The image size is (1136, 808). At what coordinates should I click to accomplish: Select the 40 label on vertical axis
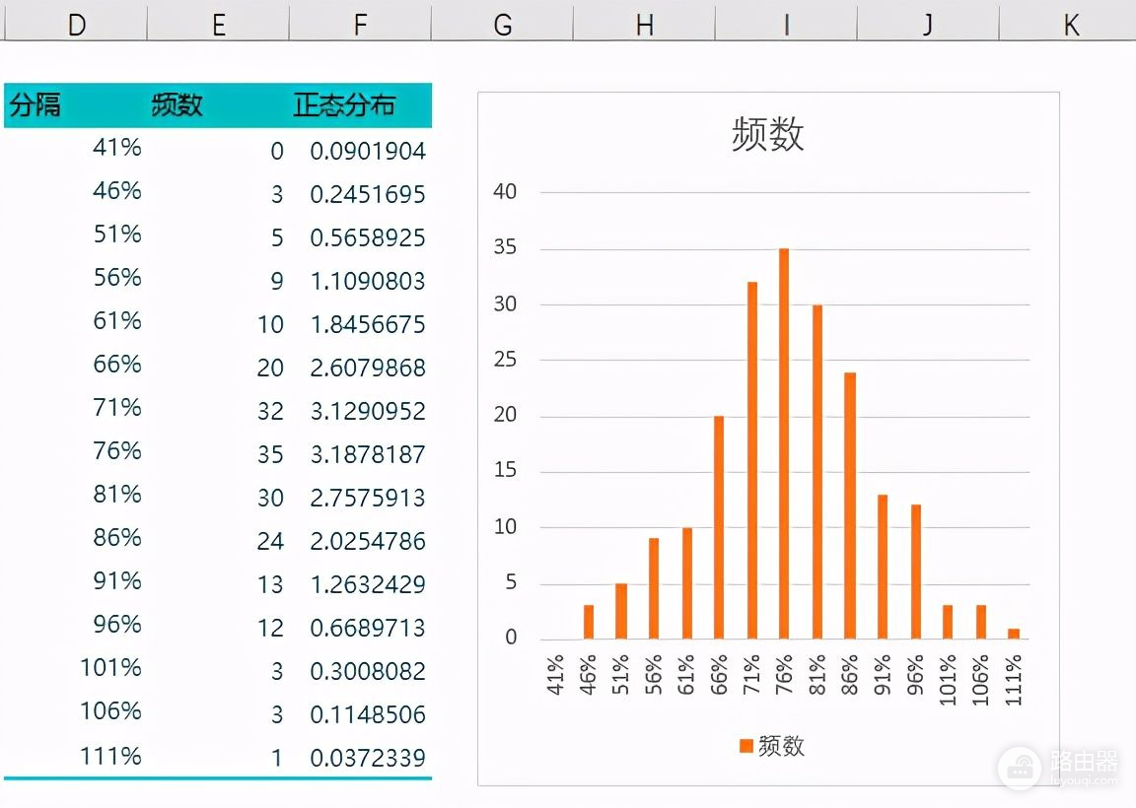click(505, 192)
